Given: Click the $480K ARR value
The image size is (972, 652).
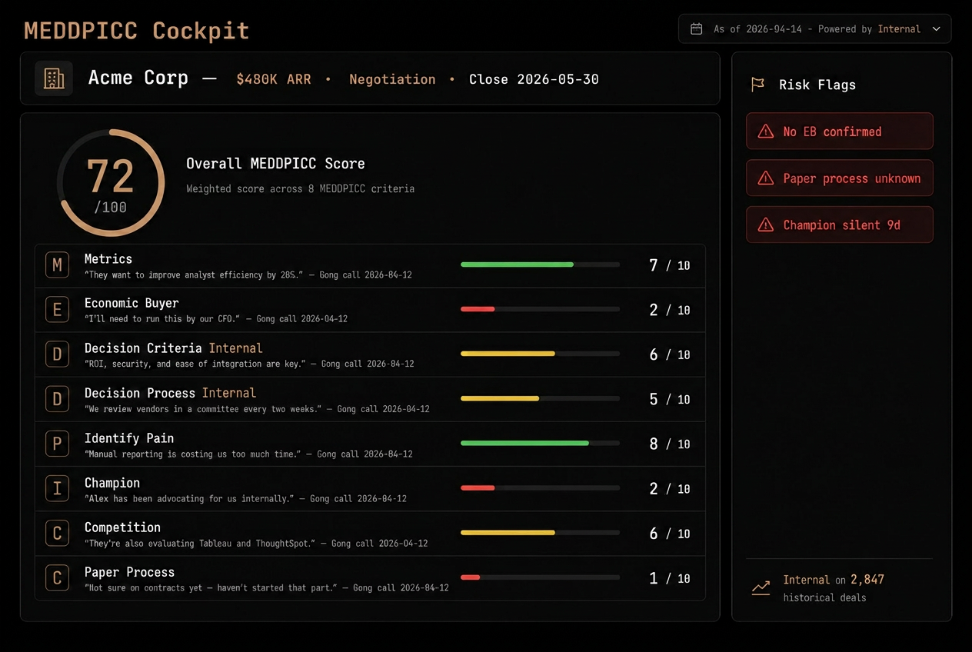Looking at the screenshot, I should pyautogui.click(x=274, y=79).
